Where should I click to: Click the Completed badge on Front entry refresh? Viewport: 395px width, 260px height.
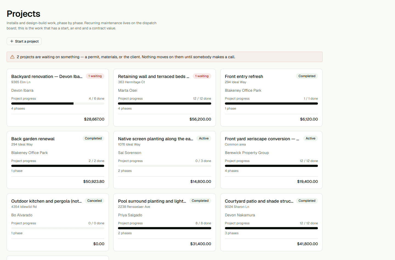(307, 76)
